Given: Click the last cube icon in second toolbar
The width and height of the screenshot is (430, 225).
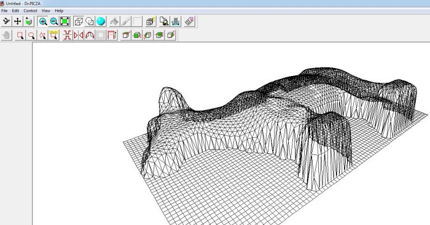Looking at the screenshot, I should point(170,36).
